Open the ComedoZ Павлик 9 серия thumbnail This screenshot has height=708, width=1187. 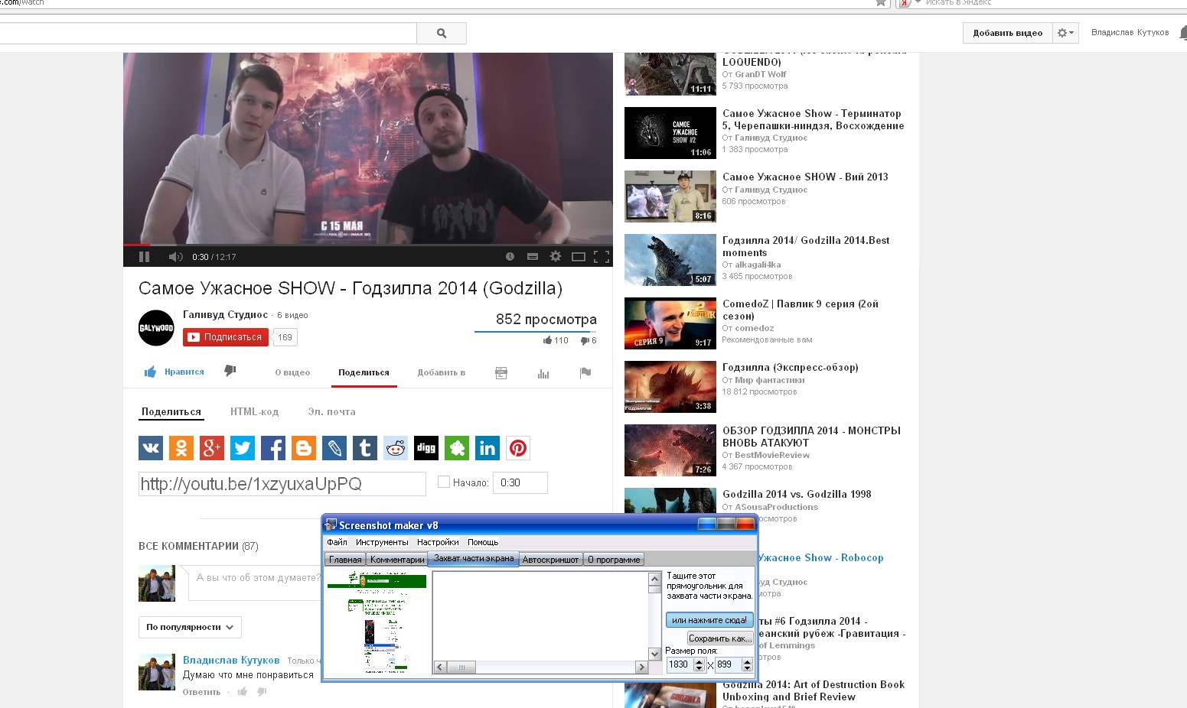670,323
